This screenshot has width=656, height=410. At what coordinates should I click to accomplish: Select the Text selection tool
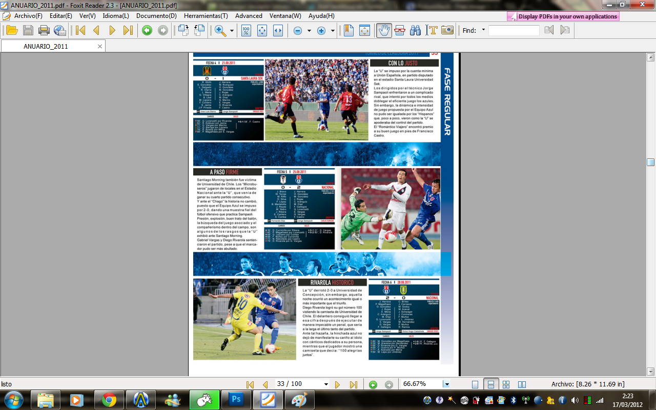click(432, 30)
